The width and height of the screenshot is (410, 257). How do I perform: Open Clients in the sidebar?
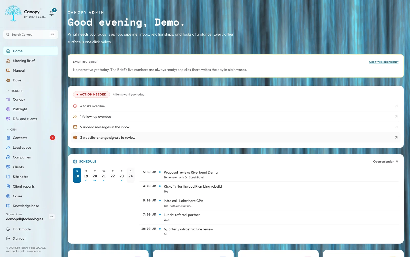click(x=31, y=167)
